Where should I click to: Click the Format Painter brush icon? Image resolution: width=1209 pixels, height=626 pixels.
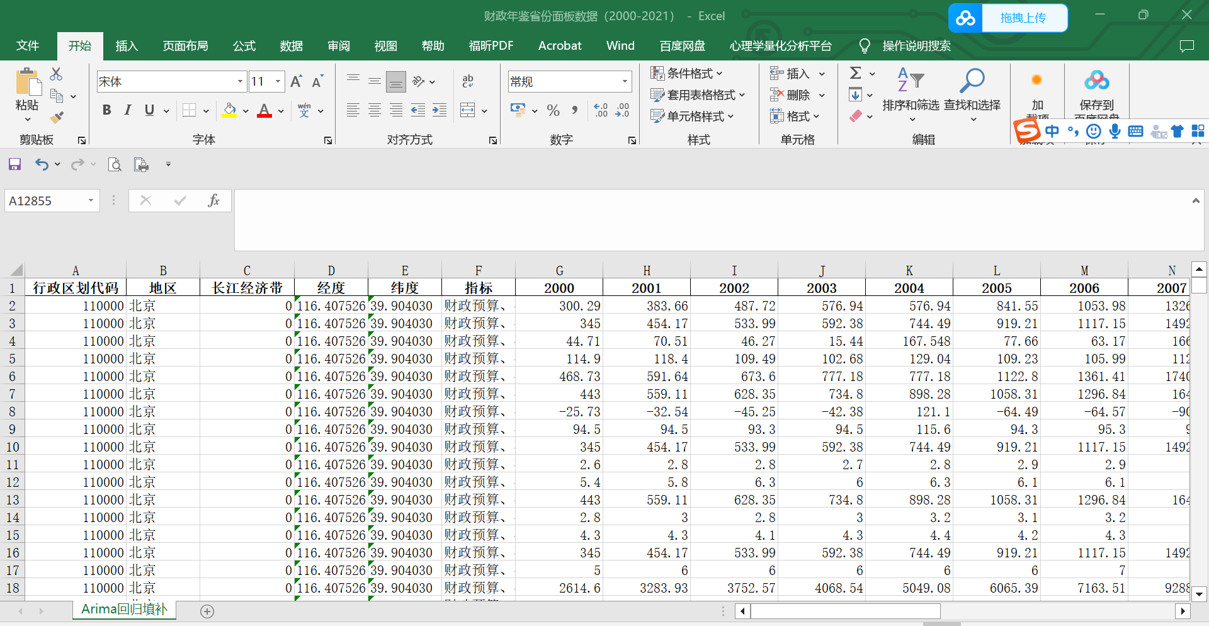click(x=57, y=117)
